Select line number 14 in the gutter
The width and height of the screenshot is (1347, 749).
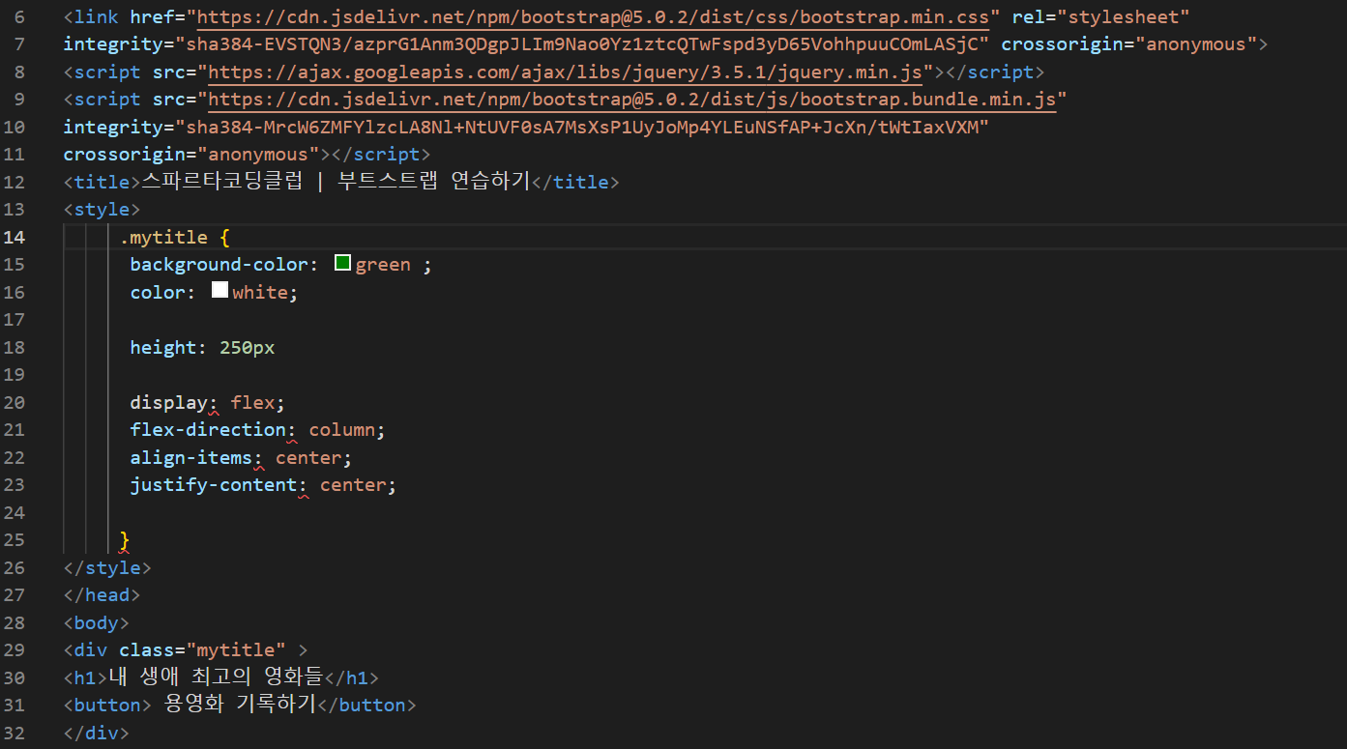pos(14,237)
